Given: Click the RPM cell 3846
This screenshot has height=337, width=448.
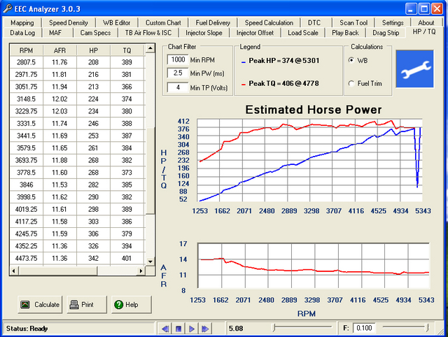Looking at the screenshot, I should pos(27,185).
